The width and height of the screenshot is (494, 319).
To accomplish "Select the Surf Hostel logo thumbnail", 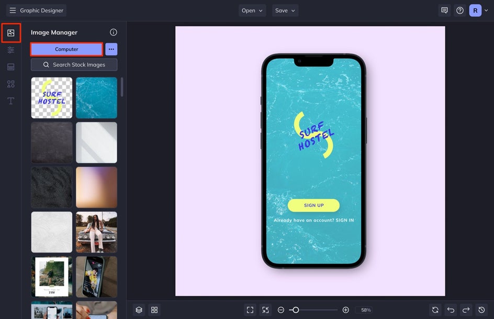I will 52,98.
